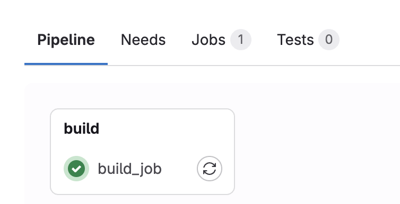Select the Jobs tab label text
400x204 pixels.
click(x=208, y=40)
